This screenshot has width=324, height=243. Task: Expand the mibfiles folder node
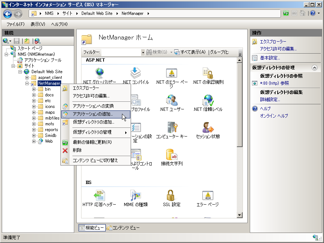[x=34, y=118]
